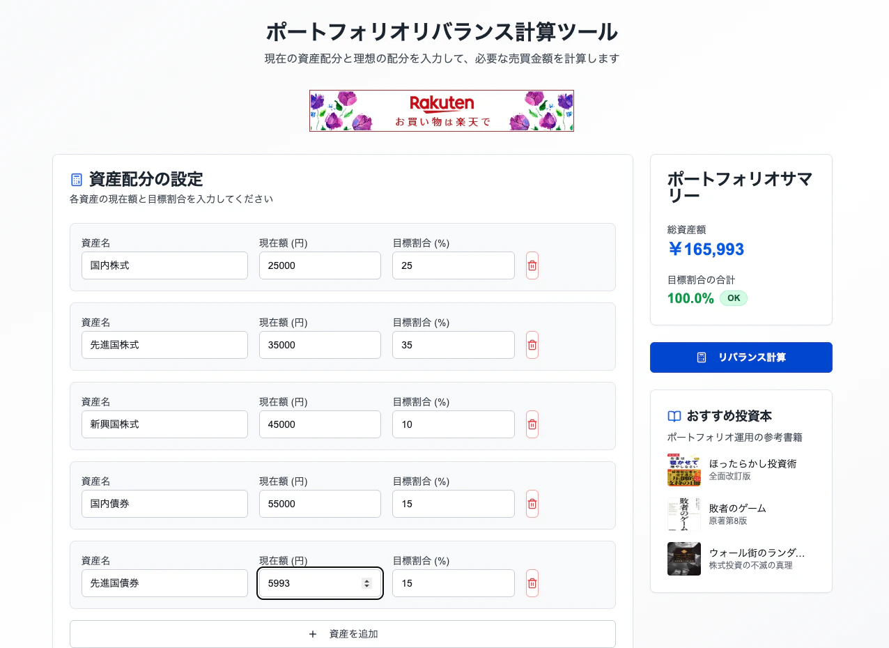Image resolution: width=889 pixels, height=648 pixels.
Task: Remove the 先進国債券 asset row
Action: pos(532,583)
